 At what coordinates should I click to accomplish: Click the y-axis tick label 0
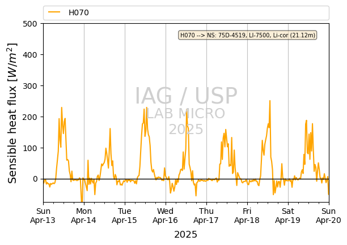point(35,179)
